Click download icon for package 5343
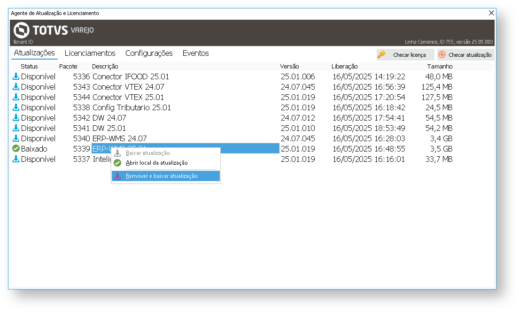This screenshot has width=519, height=312. click(16, 87)
